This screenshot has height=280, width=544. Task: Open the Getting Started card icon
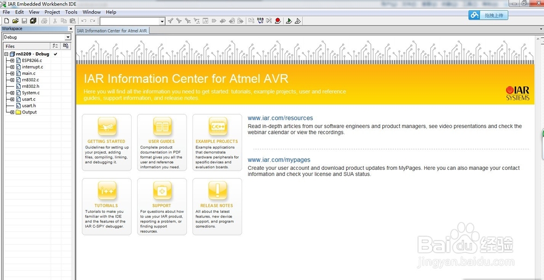pos(107,126)
